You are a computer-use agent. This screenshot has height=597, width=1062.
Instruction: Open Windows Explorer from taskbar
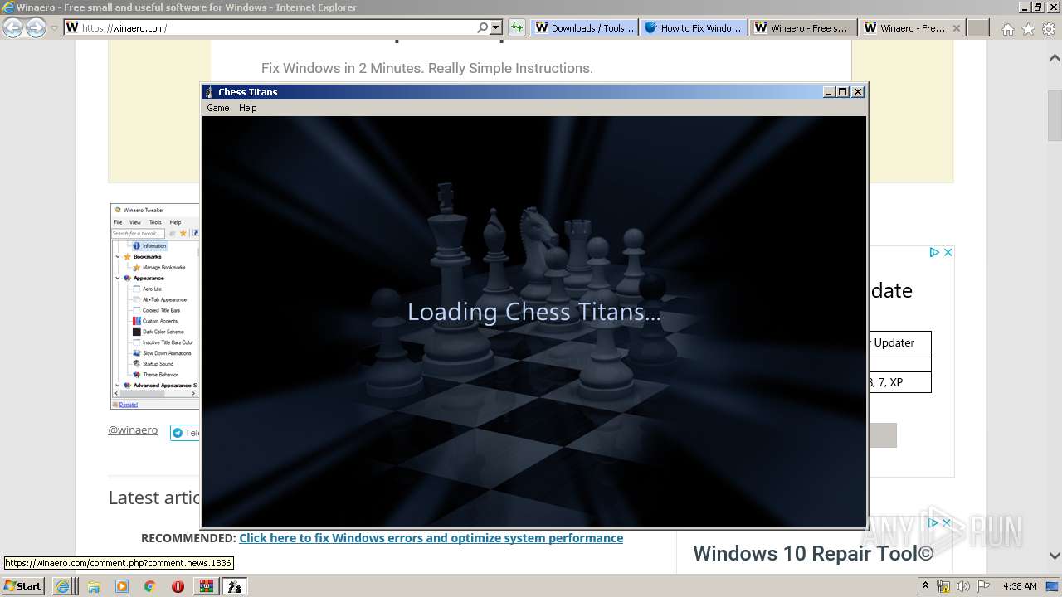94,586
